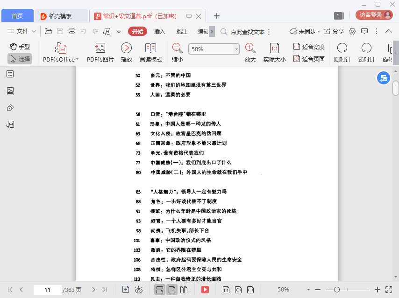Click the 缩小 zoom out magnifier
The width and height of the screenshot is (399, 298).
pos(178,53)
